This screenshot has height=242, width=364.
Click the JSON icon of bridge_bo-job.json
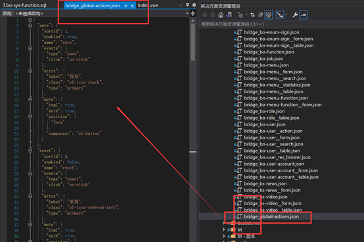coord(239,59)
